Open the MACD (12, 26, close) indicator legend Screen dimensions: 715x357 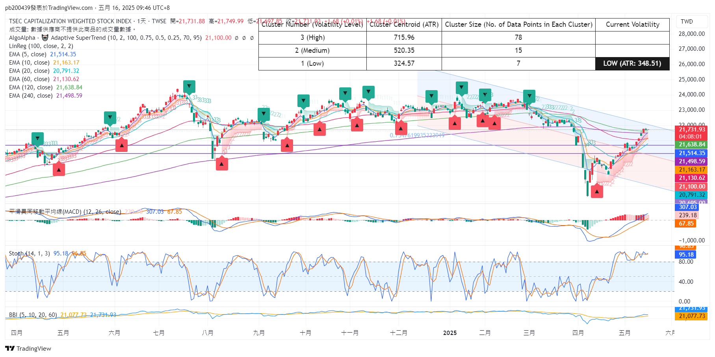[x=65, y=212]
